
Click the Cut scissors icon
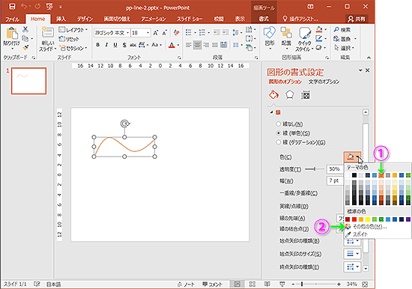25,29
